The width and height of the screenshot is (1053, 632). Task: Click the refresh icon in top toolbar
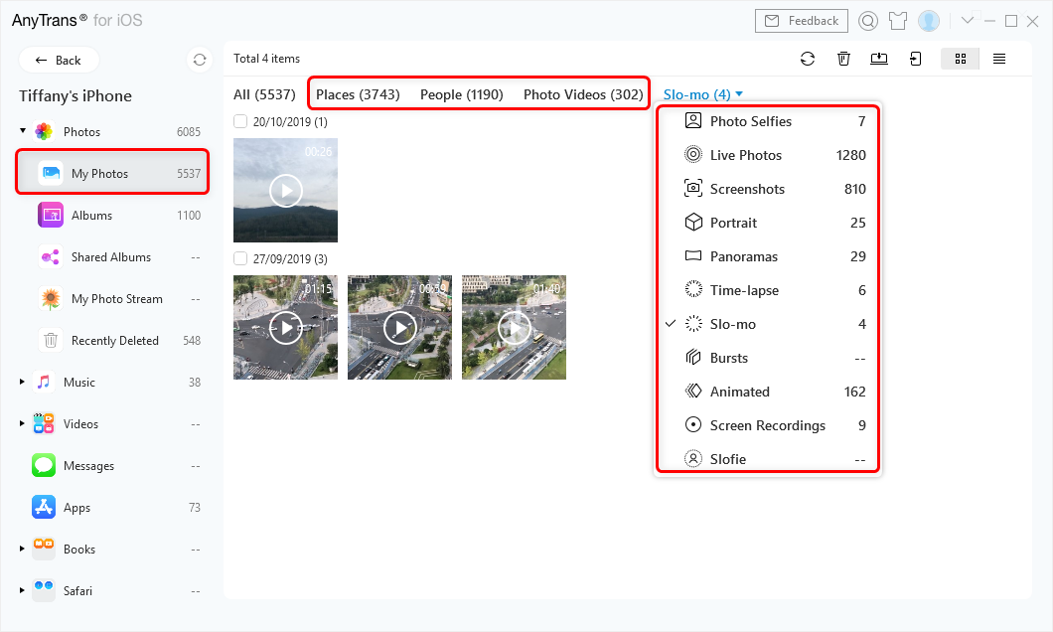[808, 59]
